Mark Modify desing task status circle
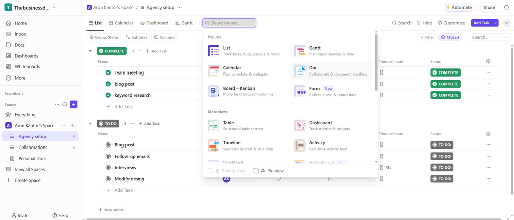 click(108, 179)
